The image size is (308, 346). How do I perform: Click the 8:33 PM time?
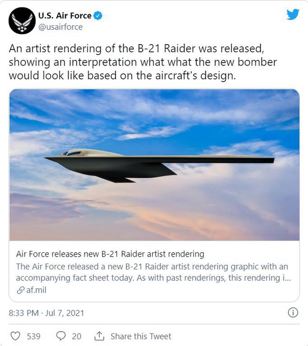click(24, 313)
